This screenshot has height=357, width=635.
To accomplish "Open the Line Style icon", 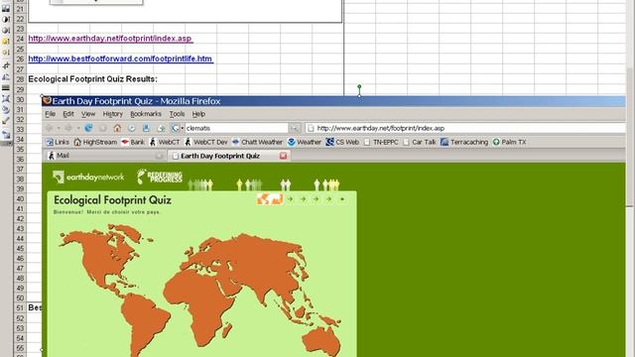I will (6, 87).
